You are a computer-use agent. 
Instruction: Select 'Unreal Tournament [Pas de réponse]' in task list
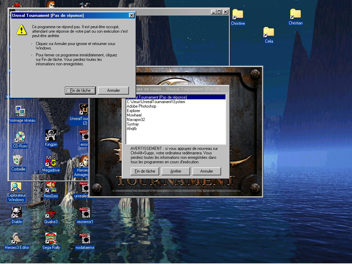click(176, 97)
